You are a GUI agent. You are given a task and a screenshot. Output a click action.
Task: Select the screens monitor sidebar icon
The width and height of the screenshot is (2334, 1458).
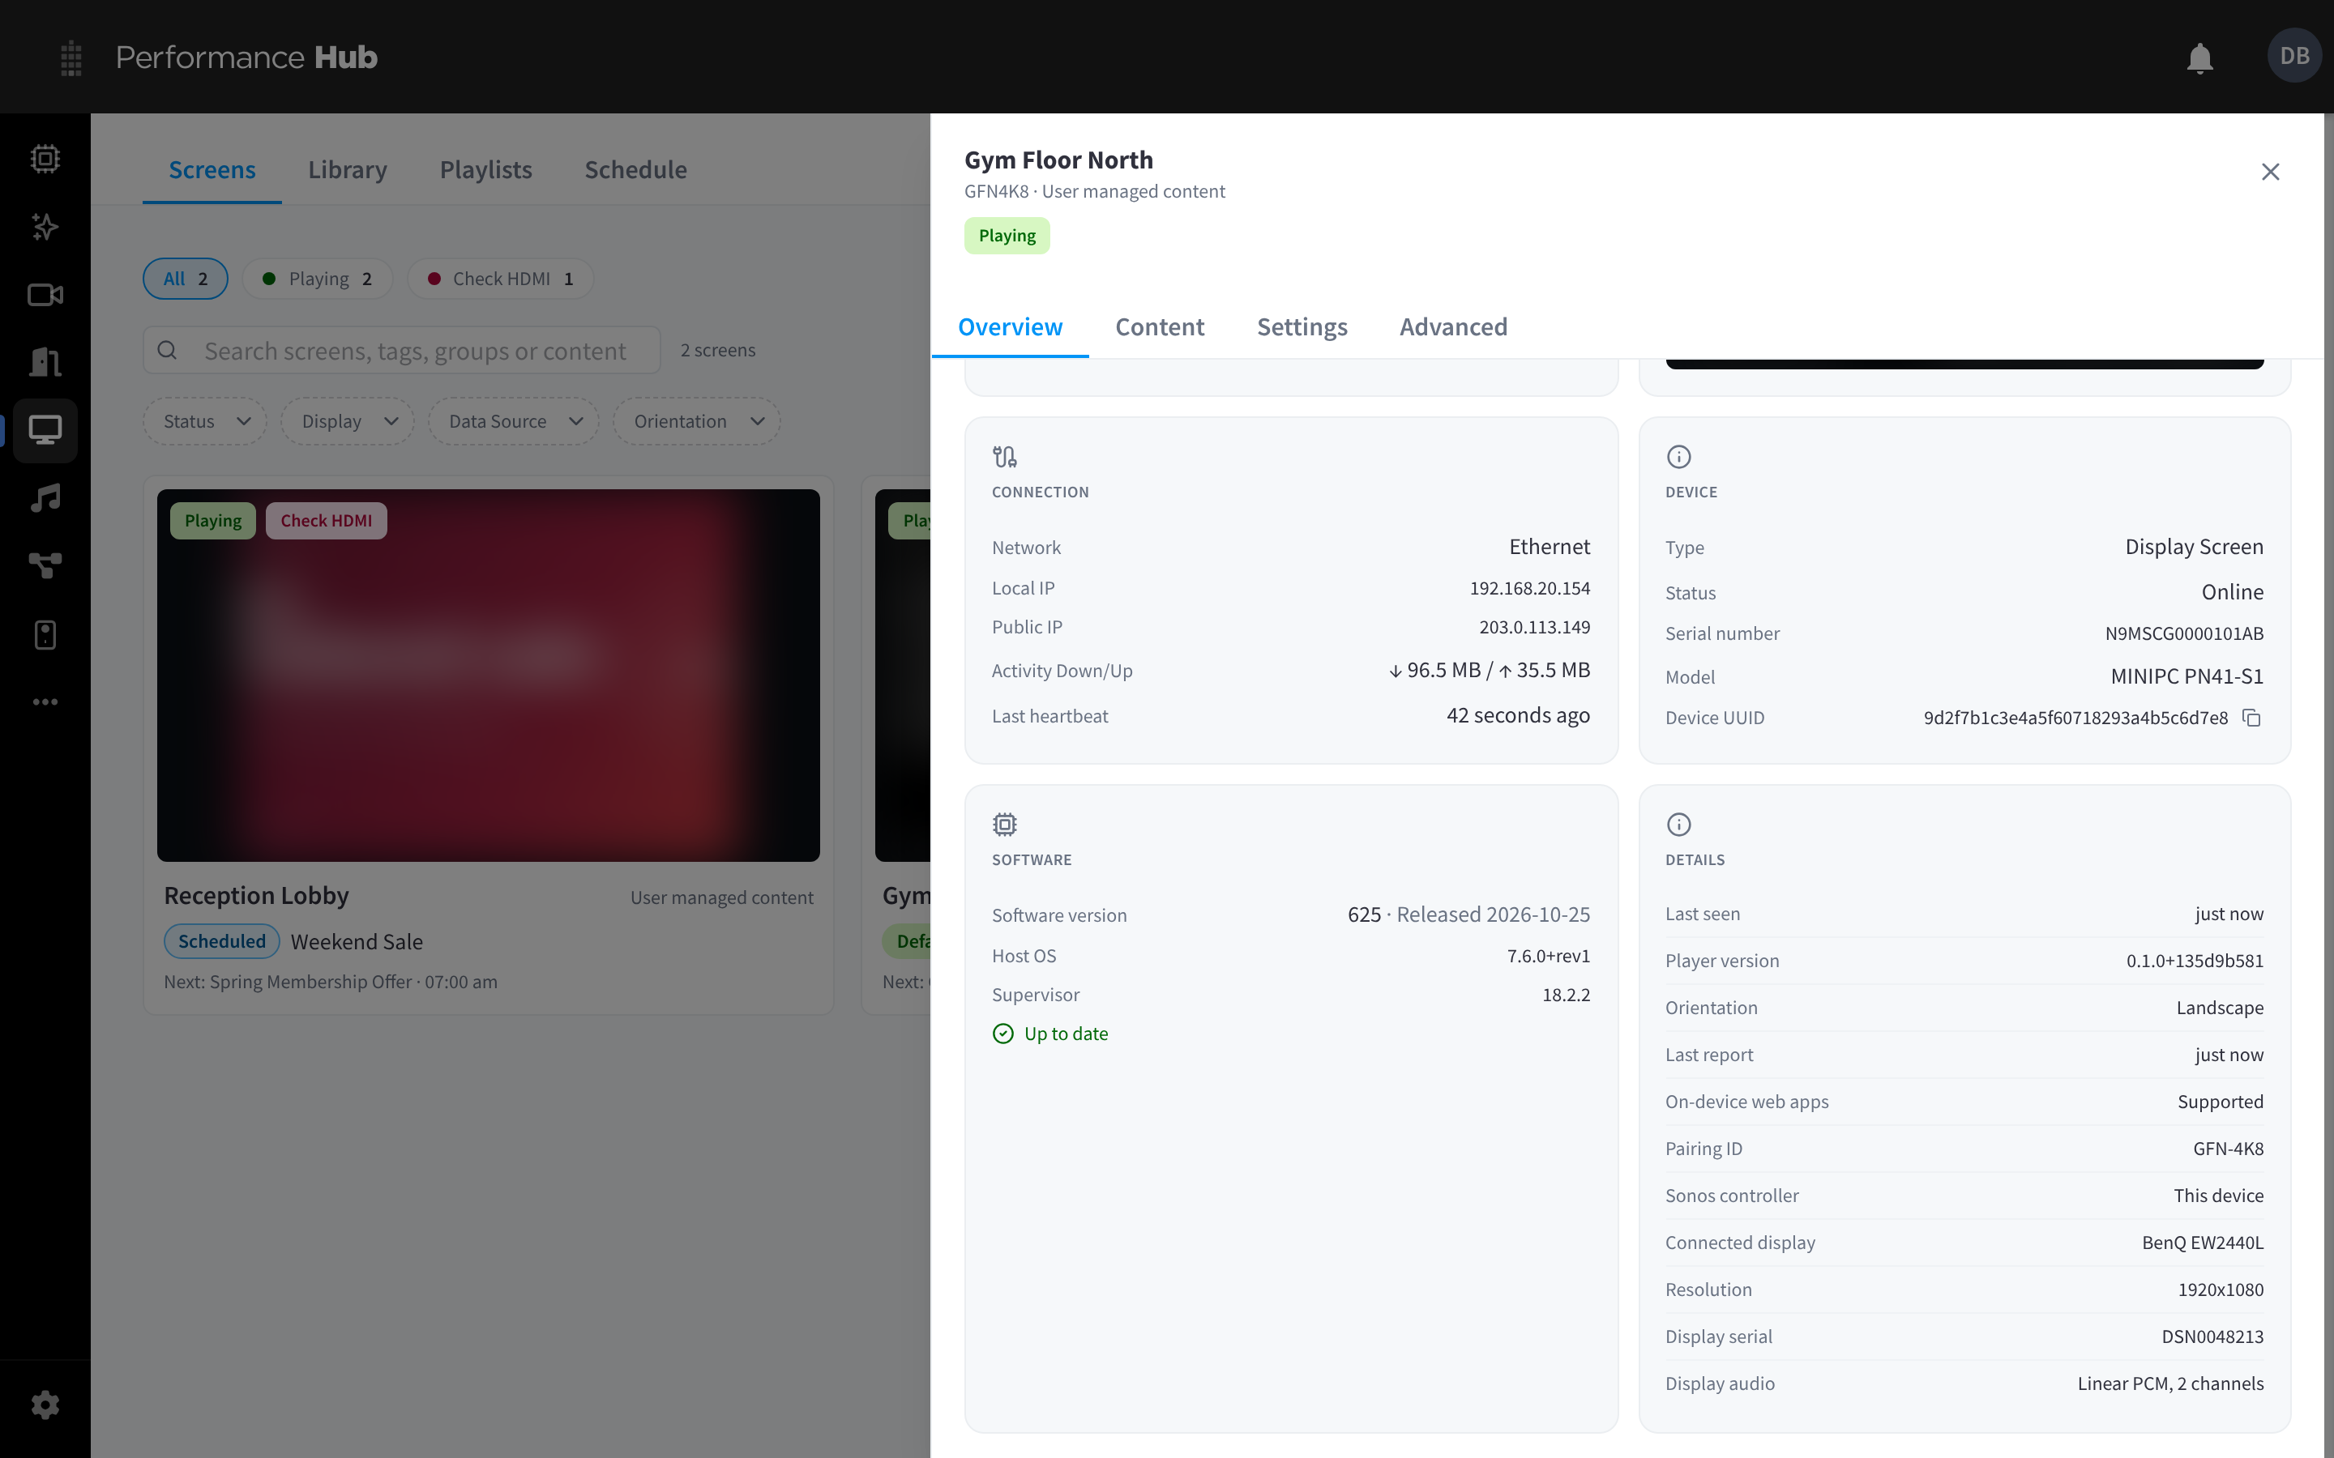45,429
